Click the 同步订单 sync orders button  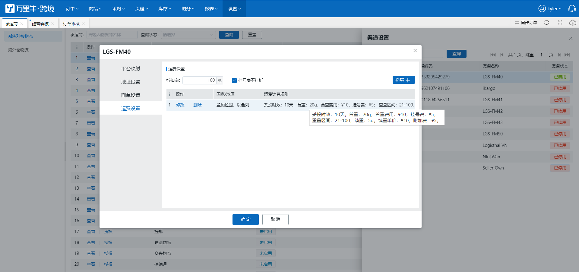526,23
